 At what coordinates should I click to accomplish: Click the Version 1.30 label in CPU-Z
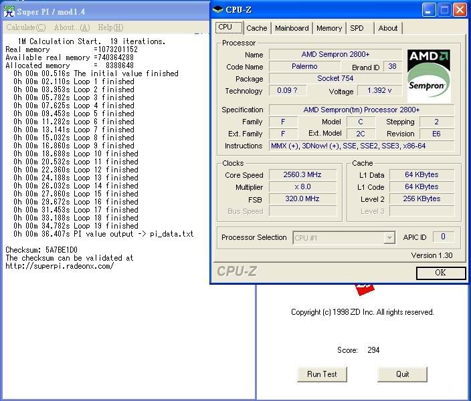click(432, 255)
